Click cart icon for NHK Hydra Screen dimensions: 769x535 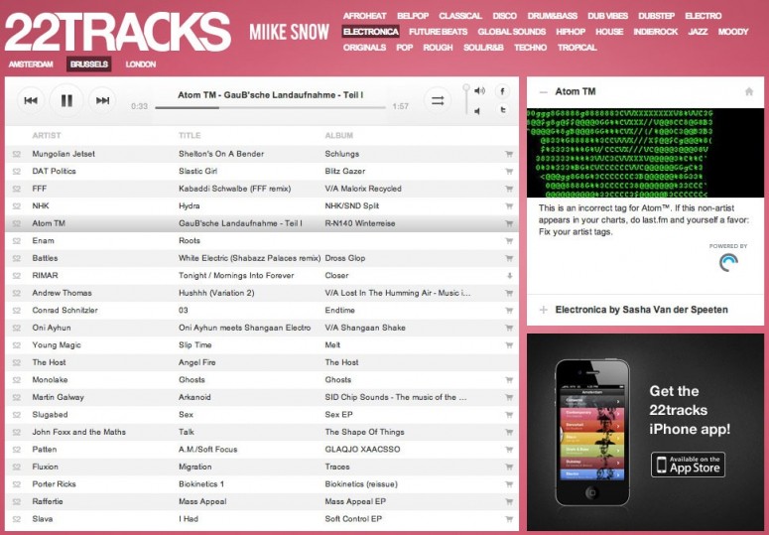click(509, 205)
